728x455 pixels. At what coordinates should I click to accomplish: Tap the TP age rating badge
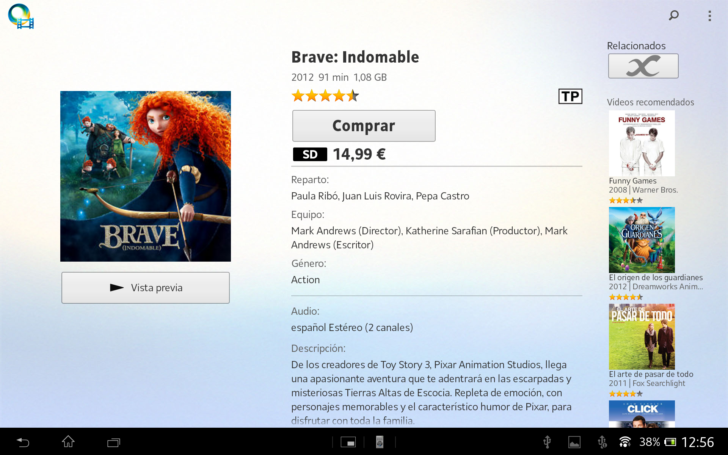[570, 96]
